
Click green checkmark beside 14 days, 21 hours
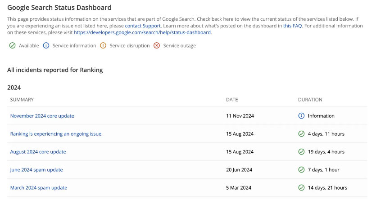[x=301, y=188]
